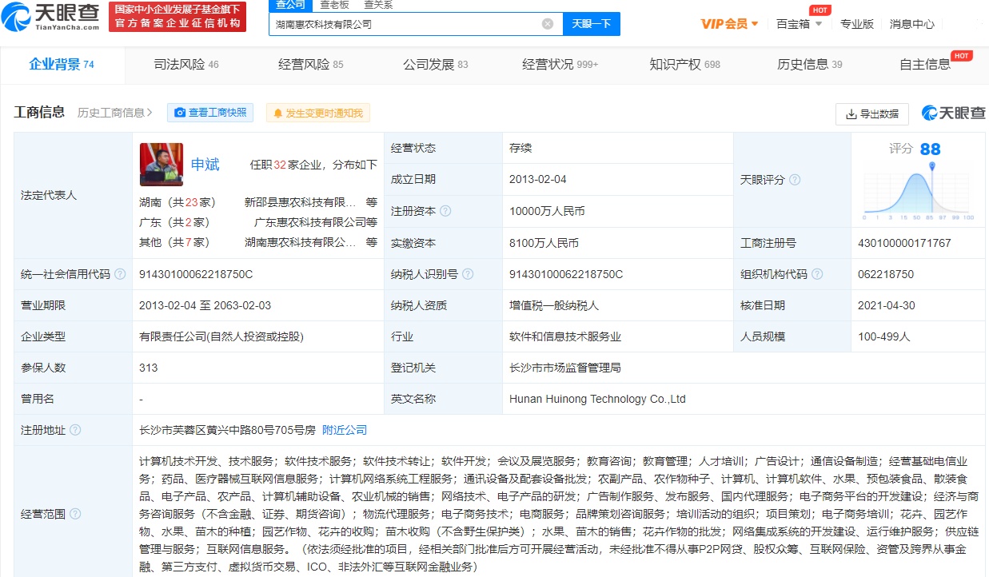Click the 登记机关 value 长沙市市场监督管理局
The image size is (989, 577).
(565, 368)
